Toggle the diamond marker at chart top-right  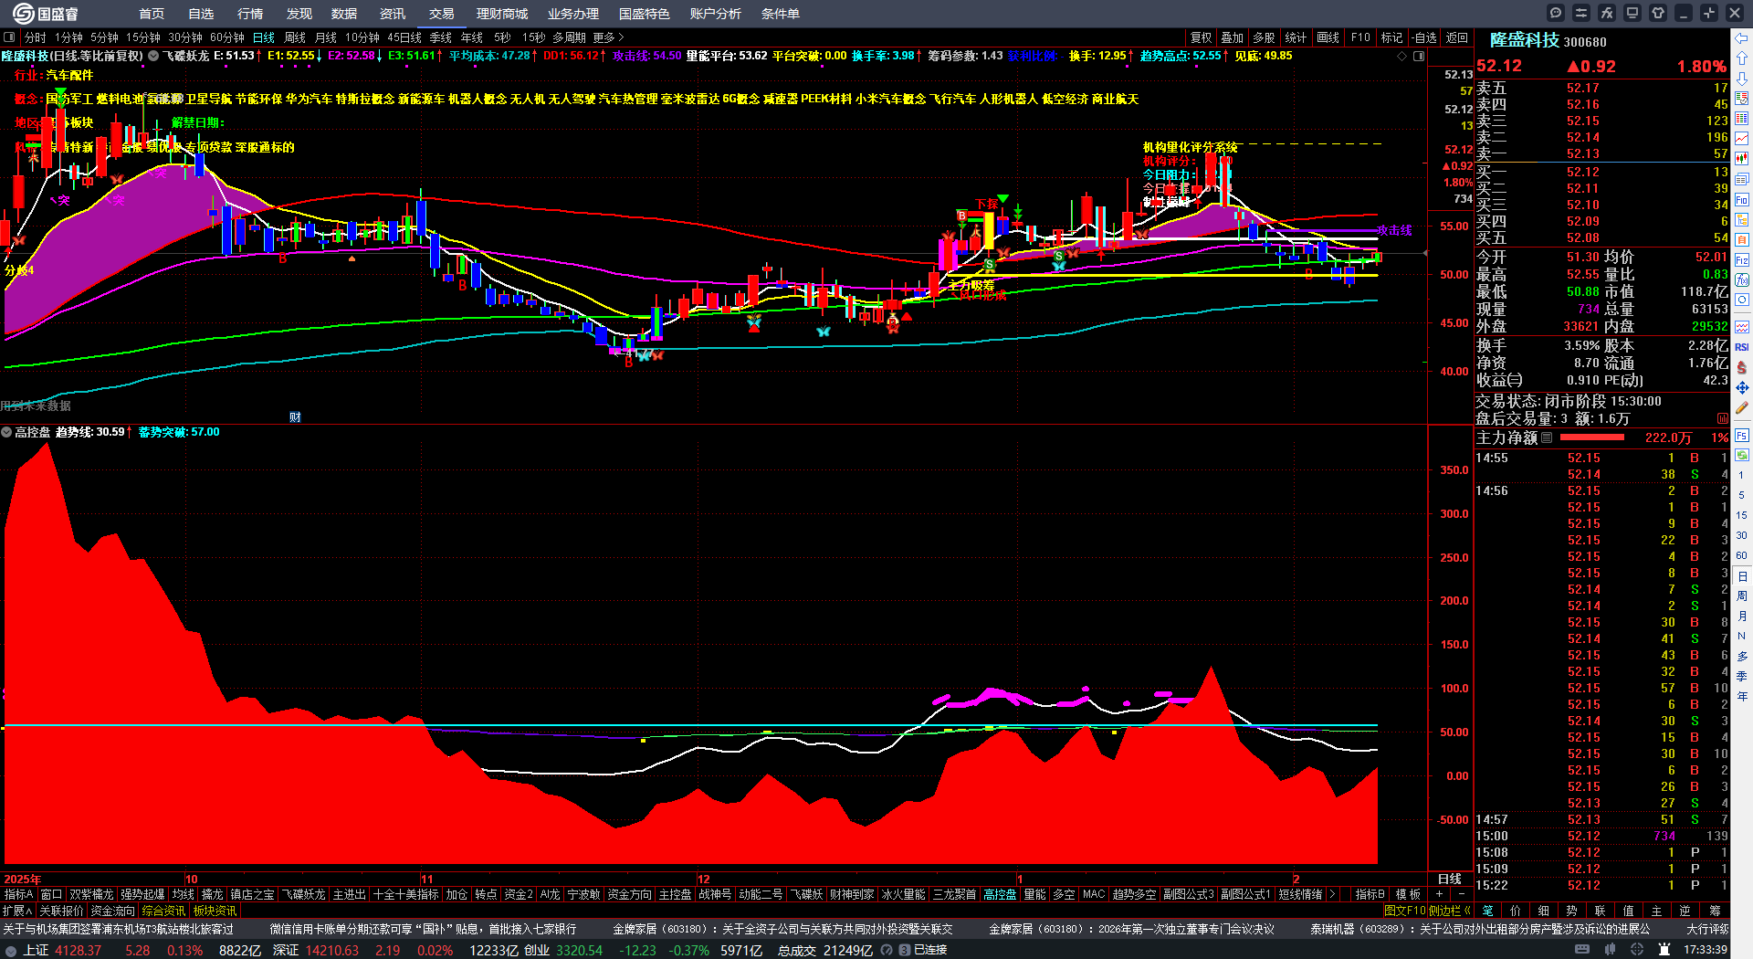(x=1402, y=56)
